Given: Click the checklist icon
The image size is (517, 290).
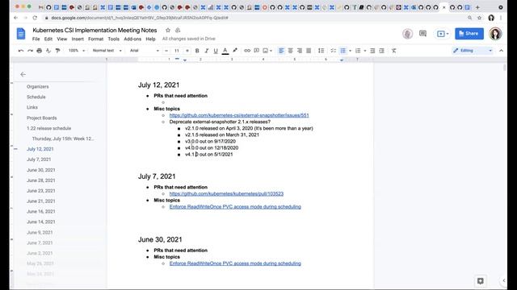Looking at the screenshot, I should pos(334,51).
